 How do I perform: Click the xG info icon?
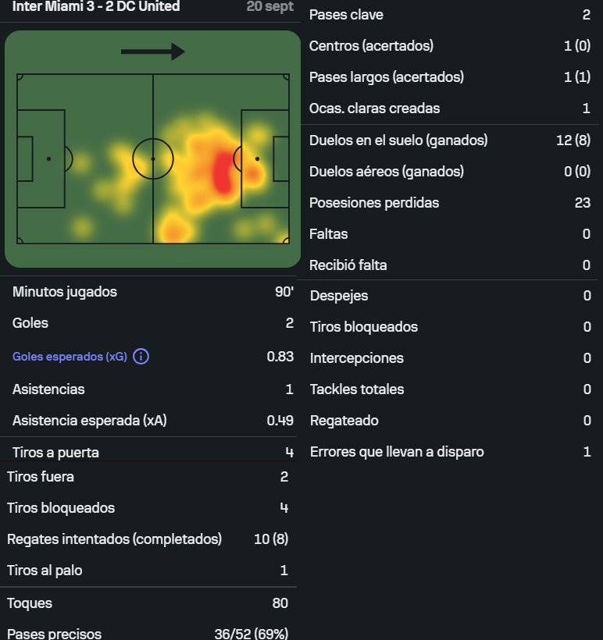141,357
